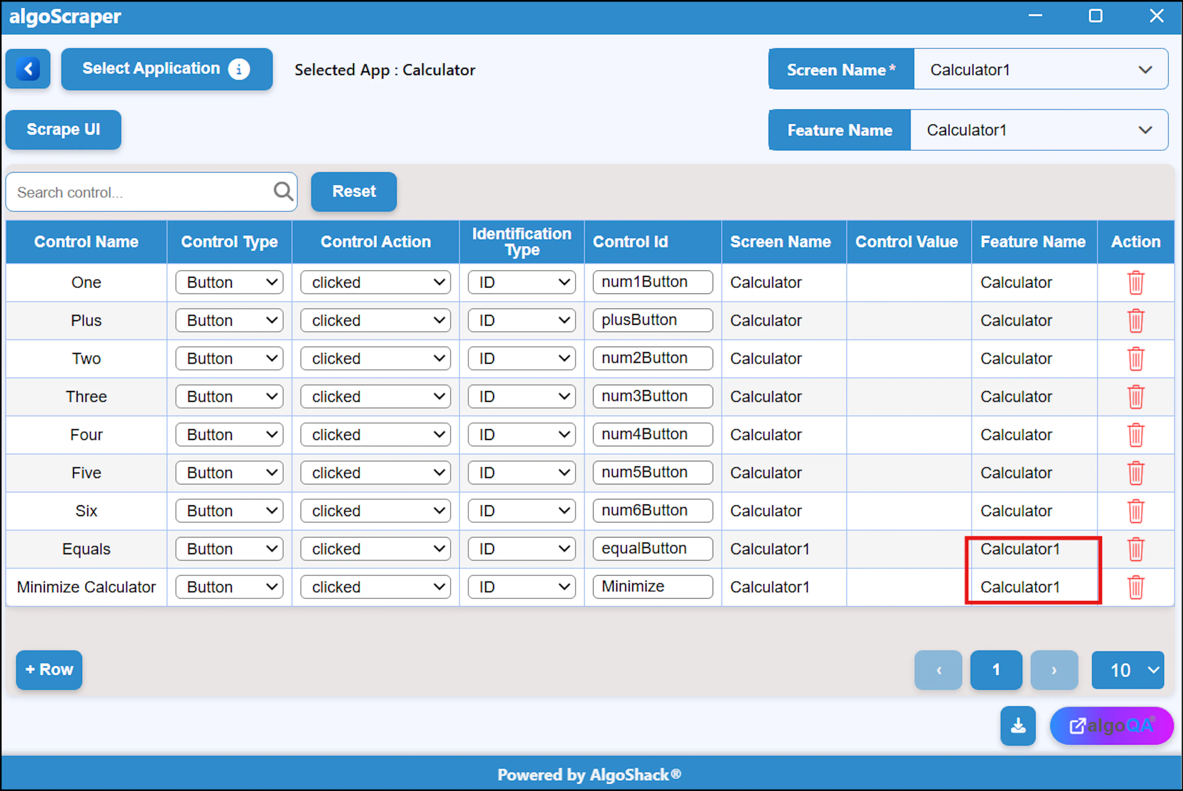Open the Screen Name dropdown
Screen dimensions: 1183x791
tap(1041, 69)
